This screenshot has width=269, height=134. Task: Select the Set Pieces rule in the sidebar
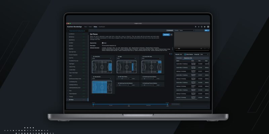[x=71, y=99]
